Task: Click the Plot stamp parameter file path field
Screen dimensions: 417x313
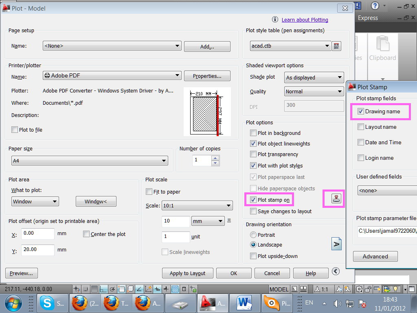Action: (x=386, y=231)
